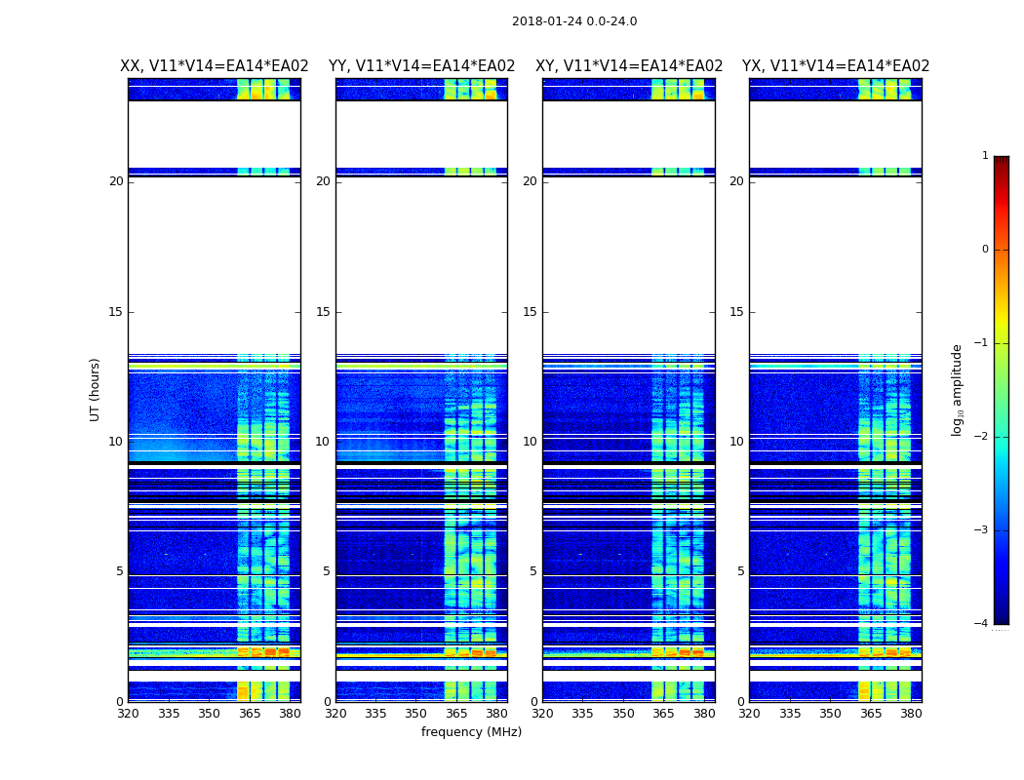Viewport: 1024px width, 780px height.
Task: Click the UT (hours) axis label
Action: (96, 389)
